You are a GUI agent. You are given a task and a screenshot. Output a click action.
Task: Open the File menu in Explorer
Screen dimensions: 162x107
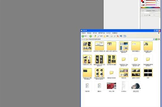pyautogui.click(x=84, y=33)
